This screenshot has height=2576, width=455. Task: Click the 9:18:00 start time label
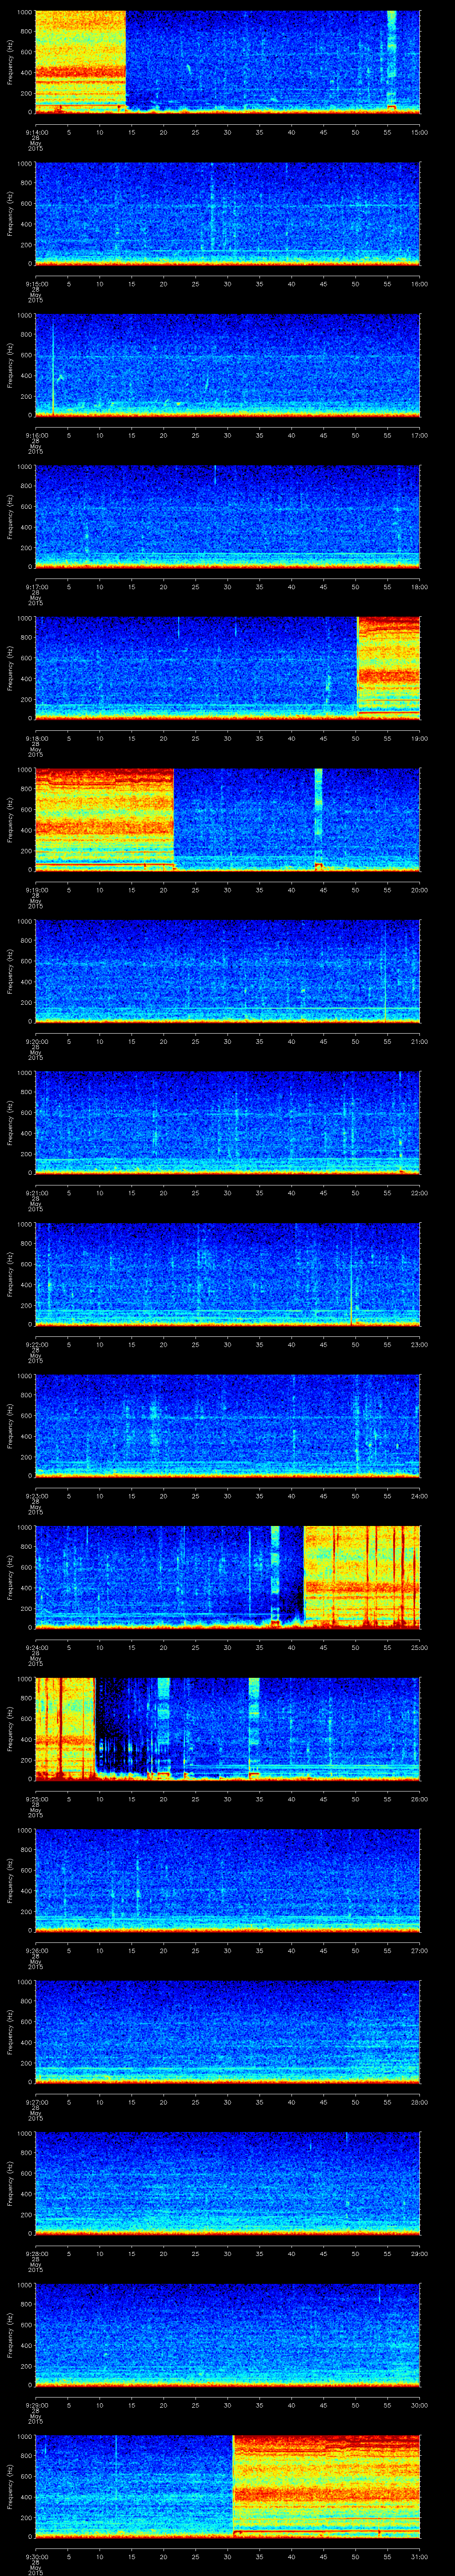tap(36, 738)
